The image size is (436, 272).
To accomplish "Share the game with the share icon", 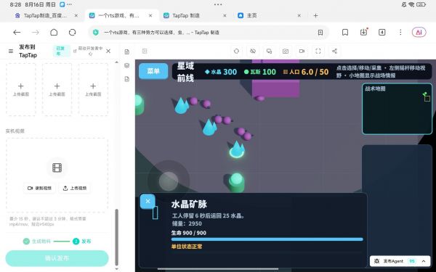I will click(334, 51).
